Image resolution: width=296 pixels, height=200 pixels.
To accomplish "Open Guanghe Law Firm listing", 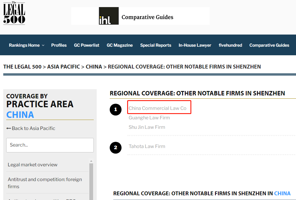I will [x=149, y=118].
